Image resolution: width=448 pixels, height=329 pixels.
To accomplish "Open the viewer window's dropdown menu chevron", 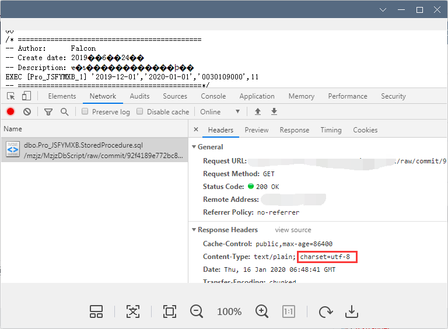I will point(383,10).
